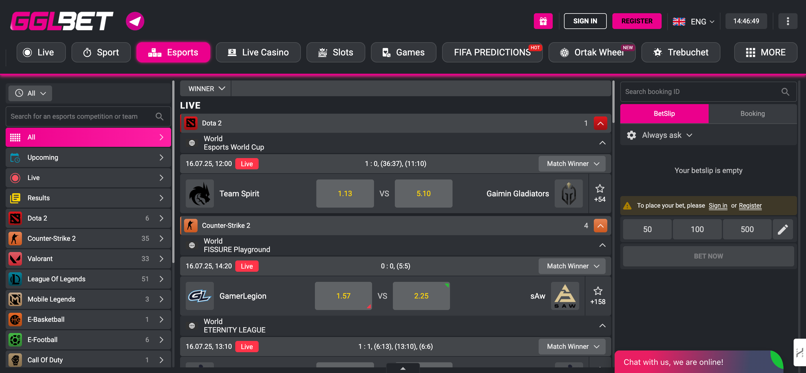Click the Team Spirit team logo
Image resolution: width=806 pixels, height=373 pixels.
(x=200, y=194)
